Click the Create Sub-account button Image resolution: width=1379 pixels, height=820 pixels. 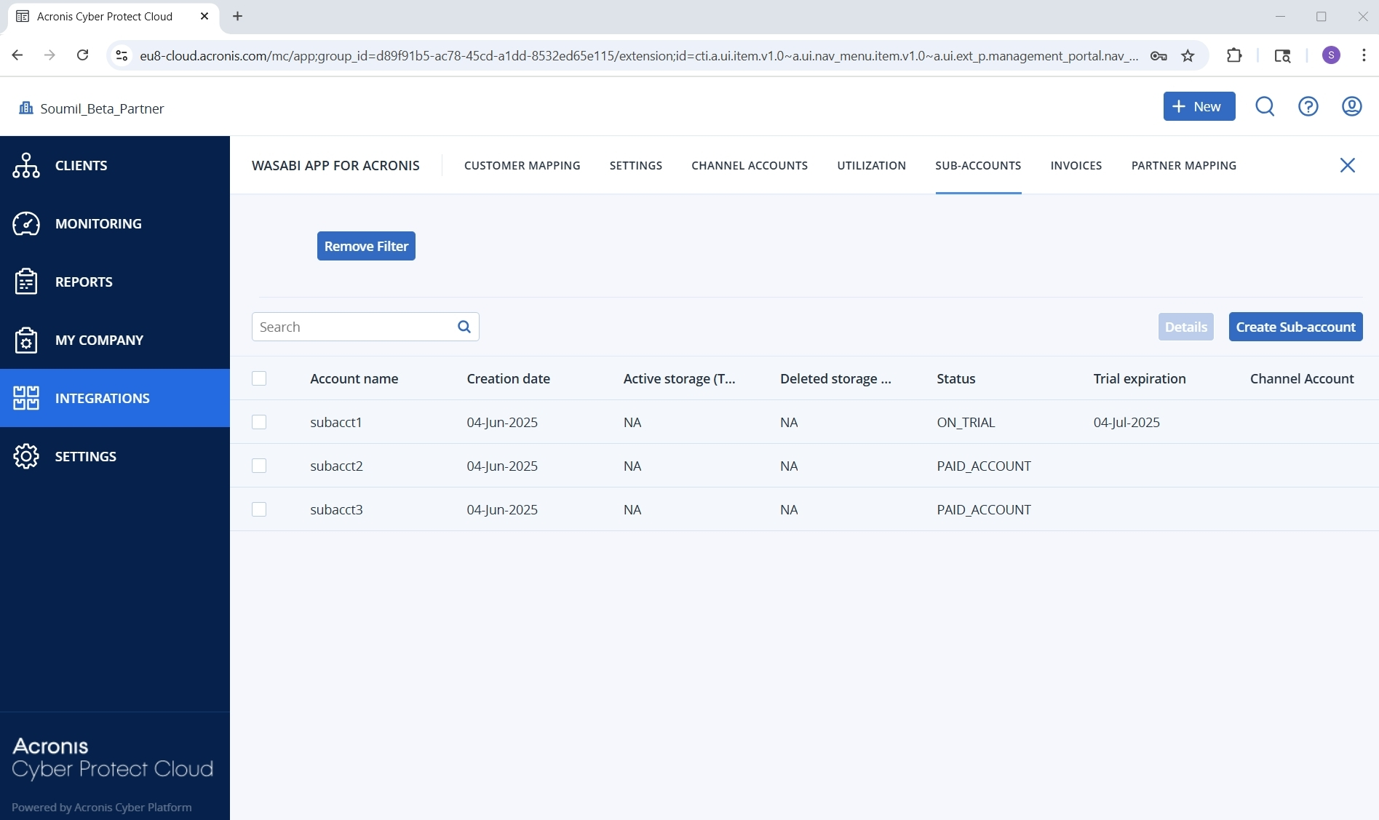coord(1295,327)
